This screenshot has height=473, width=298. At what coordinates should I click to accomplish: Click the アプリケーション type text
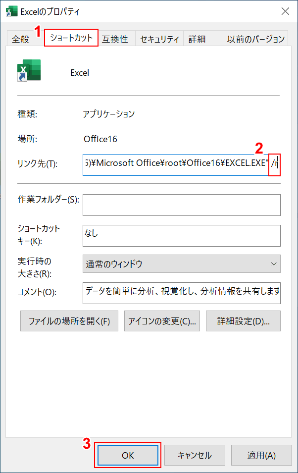coord(108,114)
